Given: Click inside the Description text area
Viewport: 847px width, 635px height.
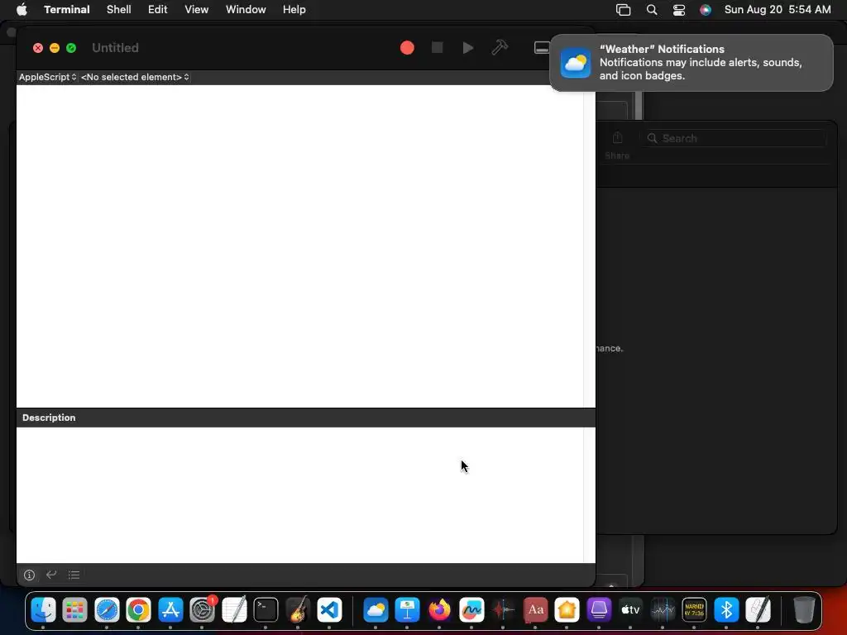Looking at the screenshot, I should point(299,495).
